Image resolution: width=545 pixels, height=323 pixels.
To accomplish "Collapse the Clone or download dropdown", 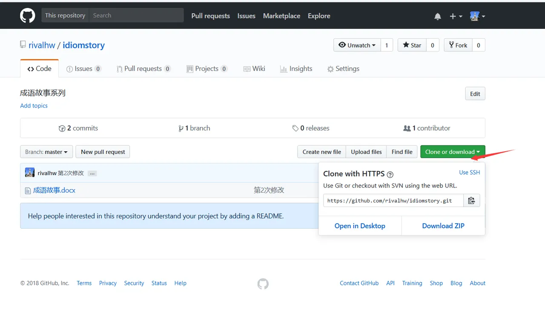I will (452, 152).
